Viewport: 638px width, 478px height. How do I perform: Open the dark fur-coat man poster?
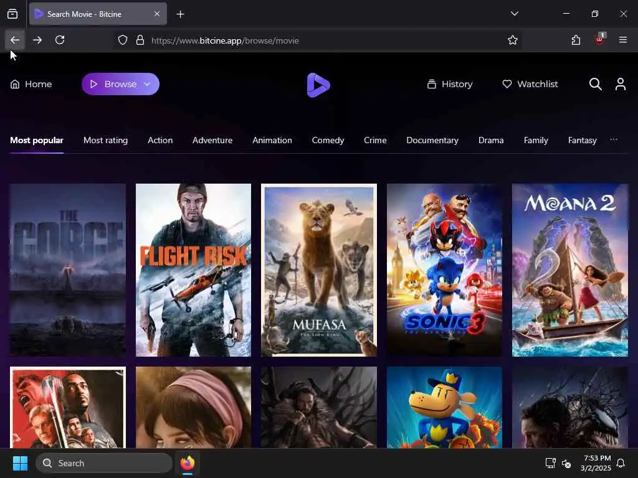click(x=319, y=407)
